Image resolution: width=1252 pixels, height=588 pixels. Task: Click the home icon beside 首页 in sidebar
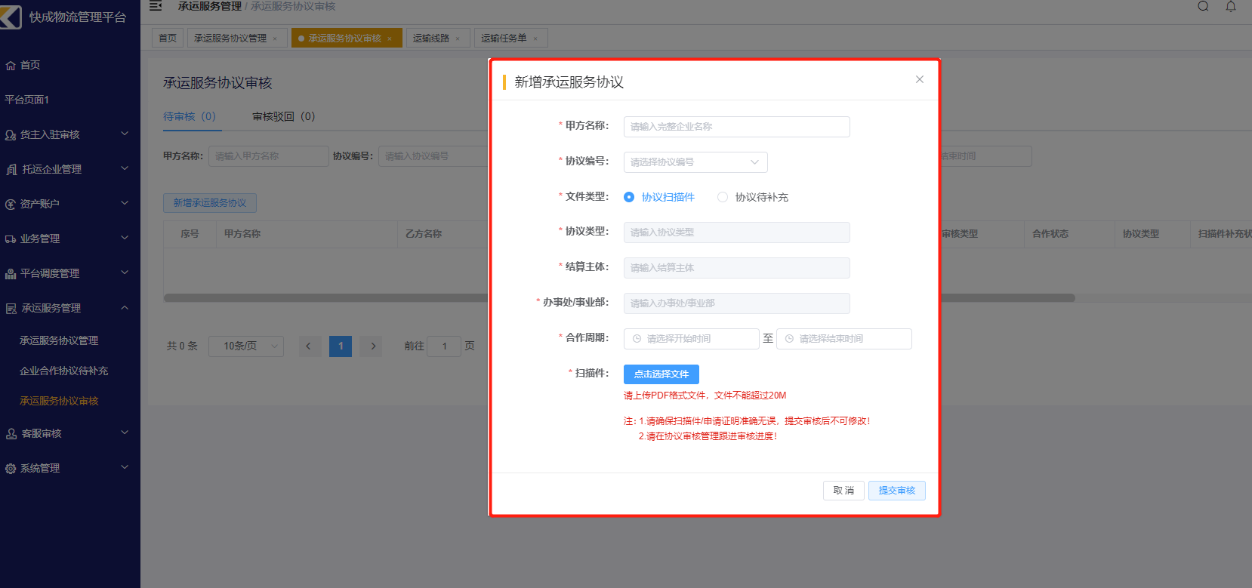click(11, 66)
